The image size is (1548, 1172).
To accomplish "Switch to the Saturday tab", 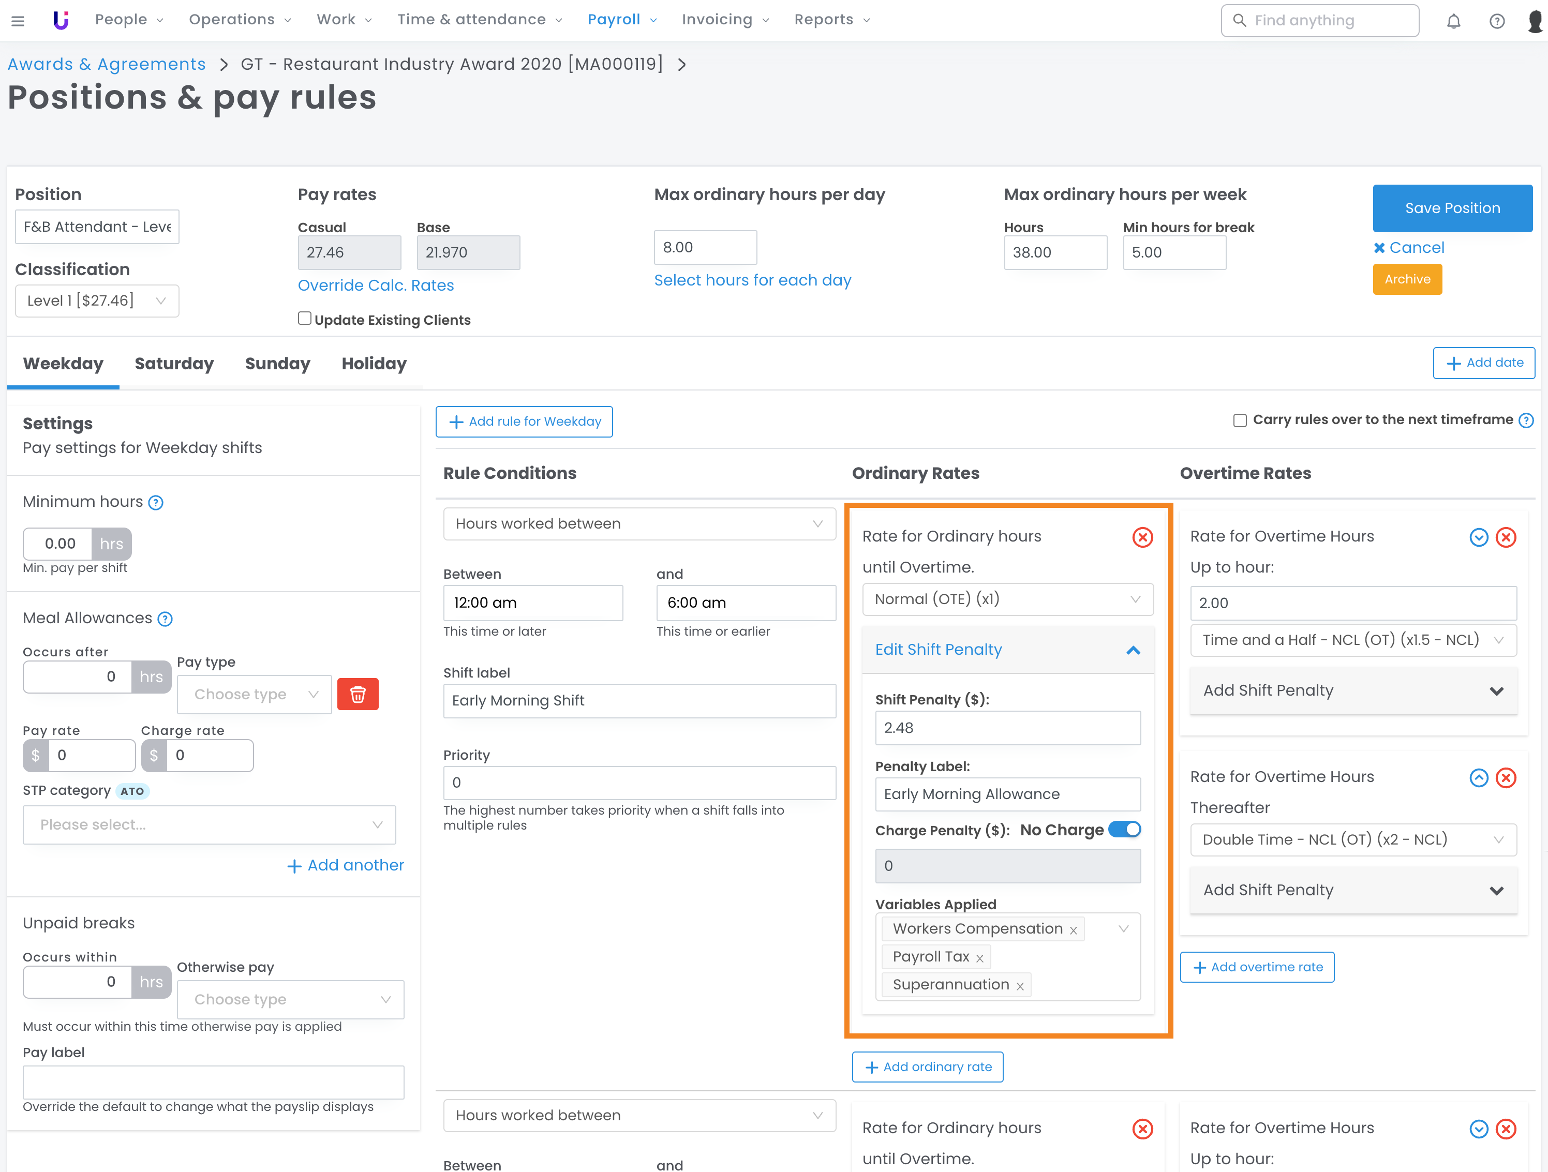I will click(x=174, y=364).
